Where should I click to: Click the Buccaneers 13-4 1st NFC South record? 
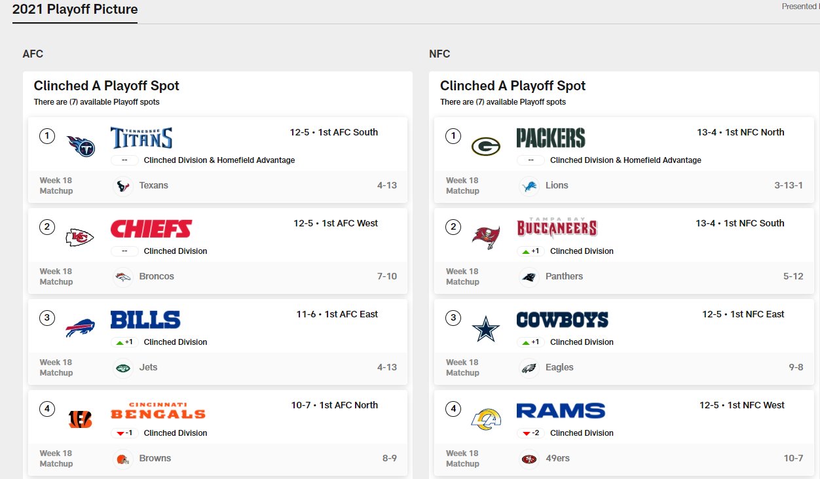pyautogui.click(x=740, y=223)
